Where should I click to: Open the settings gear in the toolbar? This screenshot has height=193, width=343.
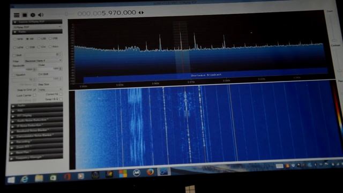tap(33, 15)
